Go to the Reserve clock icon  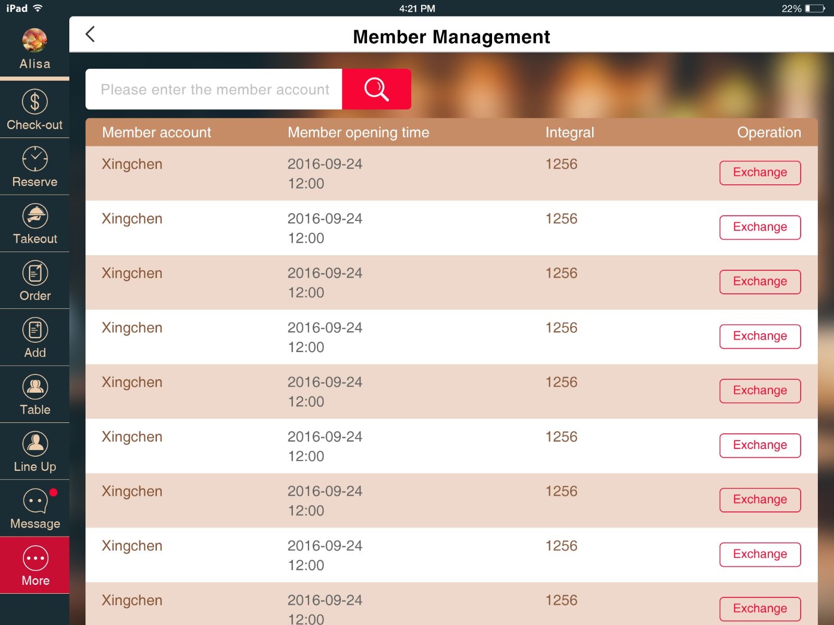tap(34, 158)
